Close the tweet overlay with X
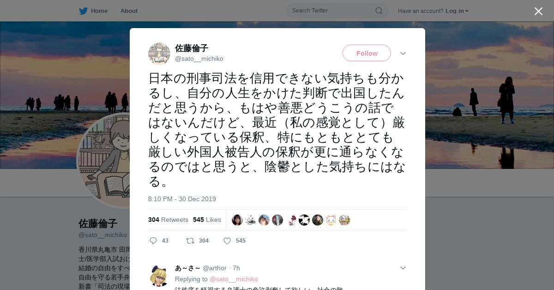The width and height of the screenshot is (554, 290). [x=538, y=11]
